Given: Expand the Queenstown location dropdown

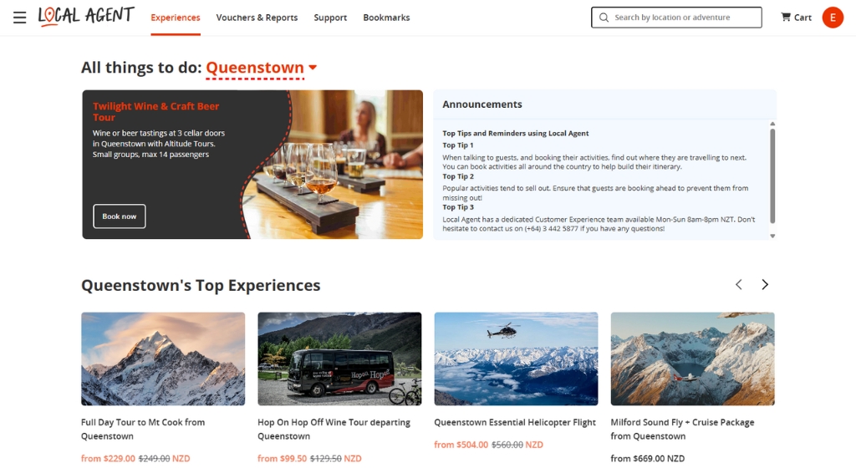Looking at the screenshot, I should coord(313,68).
